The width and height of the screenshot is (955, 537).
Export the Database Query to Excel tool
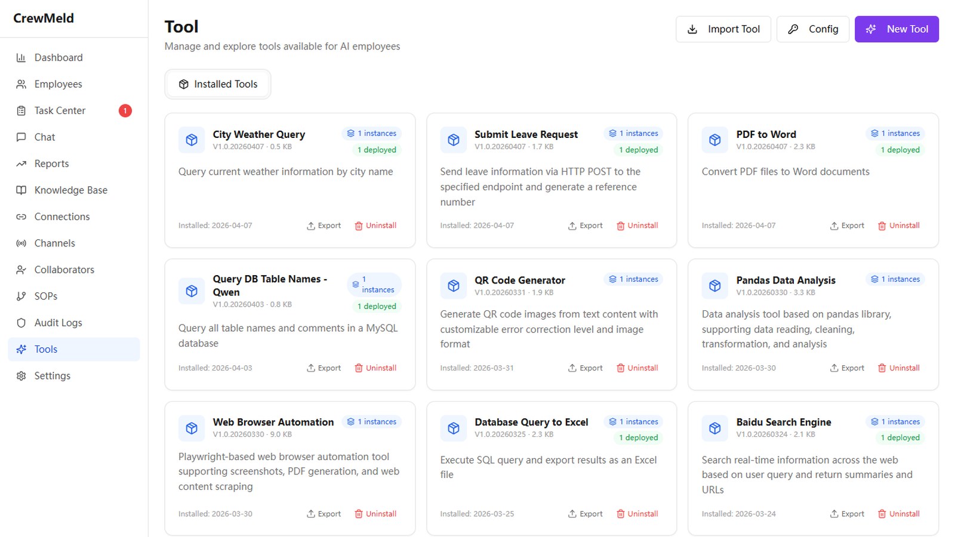(x=586, y=514)
